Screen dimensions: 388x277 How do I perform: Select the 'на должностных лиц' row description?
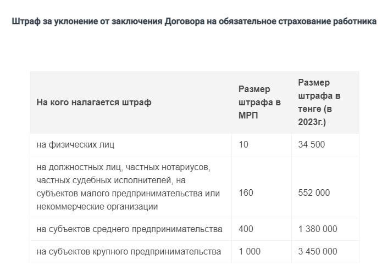pos(128,187)
